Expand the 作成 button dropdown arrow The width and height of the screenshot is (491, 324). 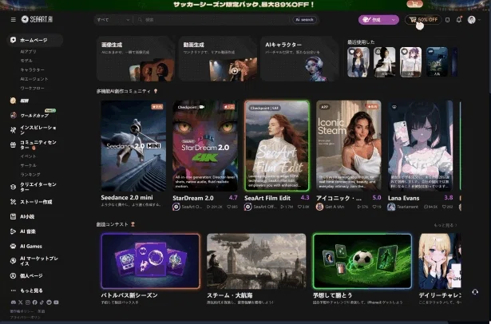(394, 20)
